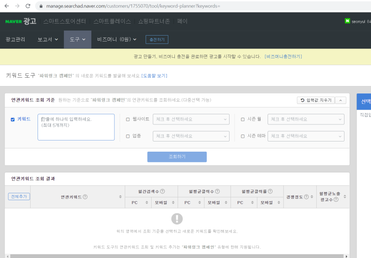This screenshot has height=258, width=371.
Task: Click the keyword input text area
Action: click(x=76, y=127)
